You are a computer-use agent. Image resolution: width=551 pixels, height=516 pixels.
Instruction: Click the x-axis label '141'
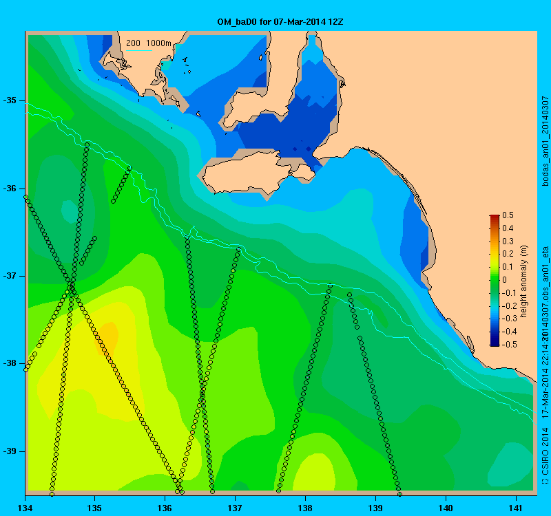tap(516, 508)
